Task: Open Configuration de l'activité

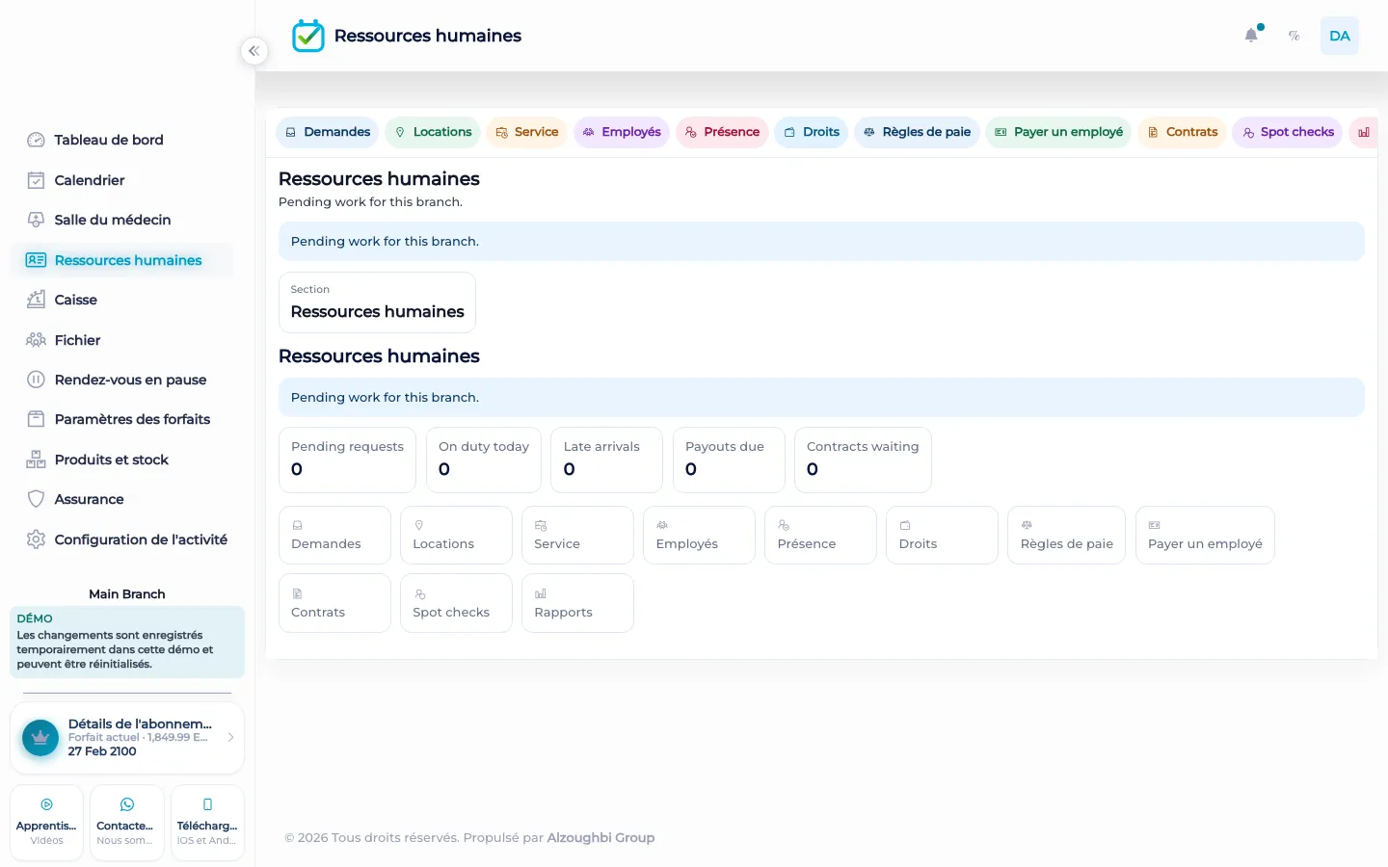Action: click(122, 539)
